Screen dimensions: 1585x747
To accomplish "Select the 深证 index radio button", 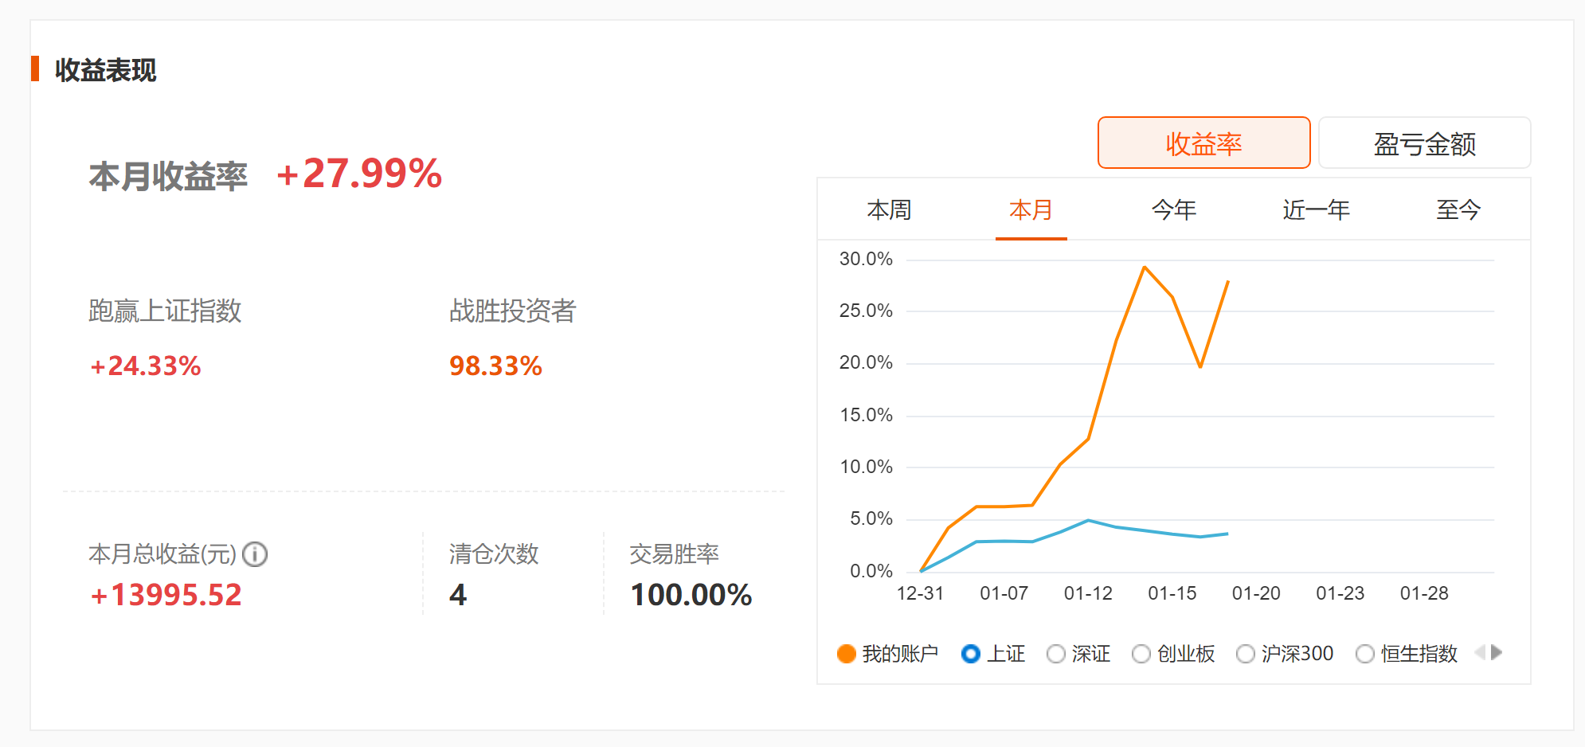I will [x=1056, y=654].
